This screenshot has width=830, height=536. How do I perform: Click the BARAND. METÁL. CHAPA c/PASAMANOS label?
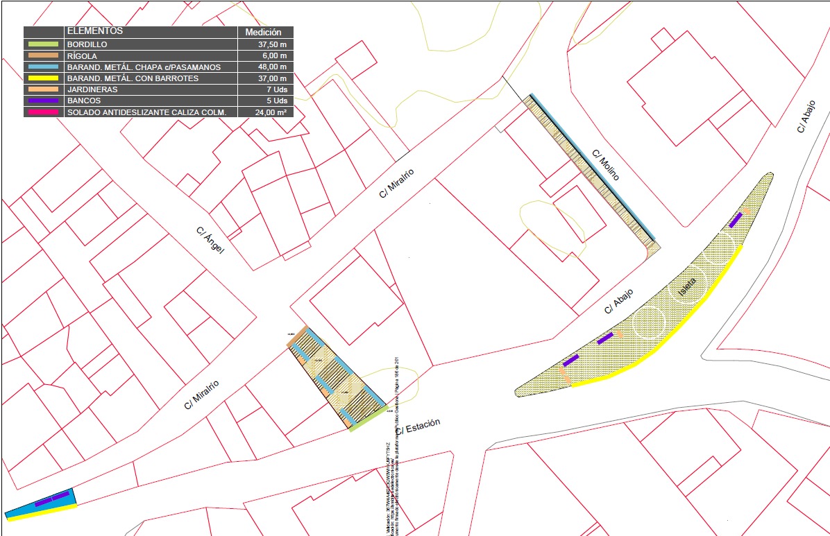pyautogui.click(x=144, y=67)
